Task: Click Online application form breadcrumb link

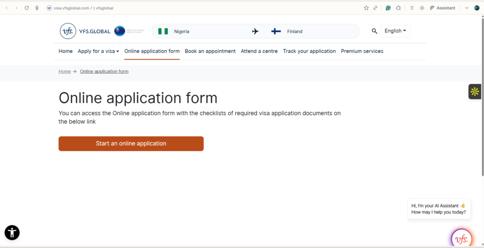Action: click(x=104, y=71)
